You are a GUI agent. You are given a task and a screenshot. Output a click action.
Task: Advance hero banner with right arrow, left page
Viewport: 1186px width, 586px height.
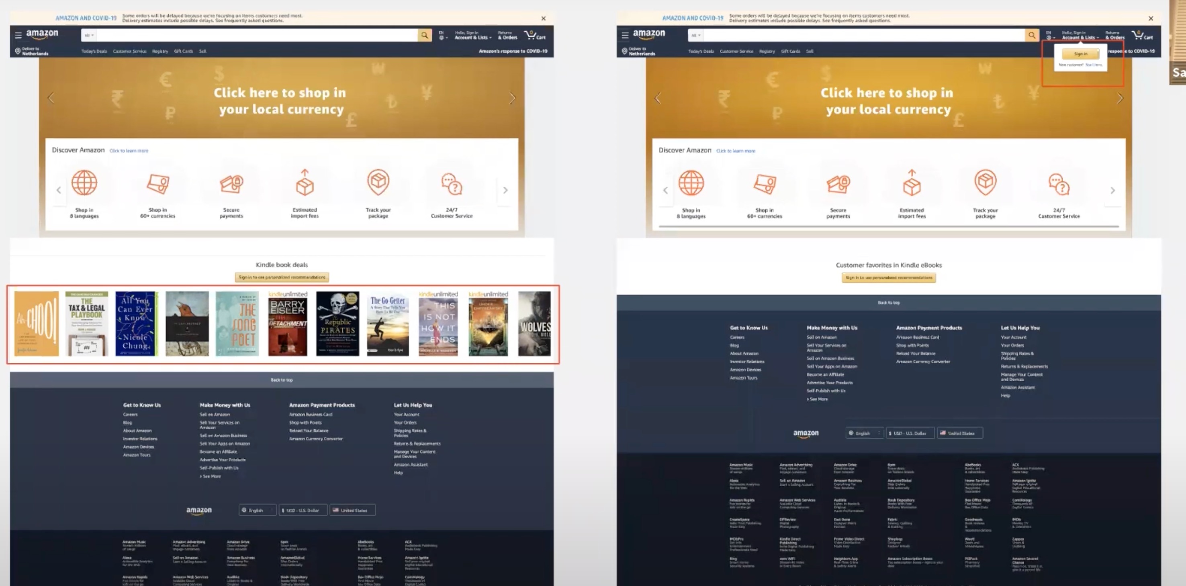[x=512, y=98]
